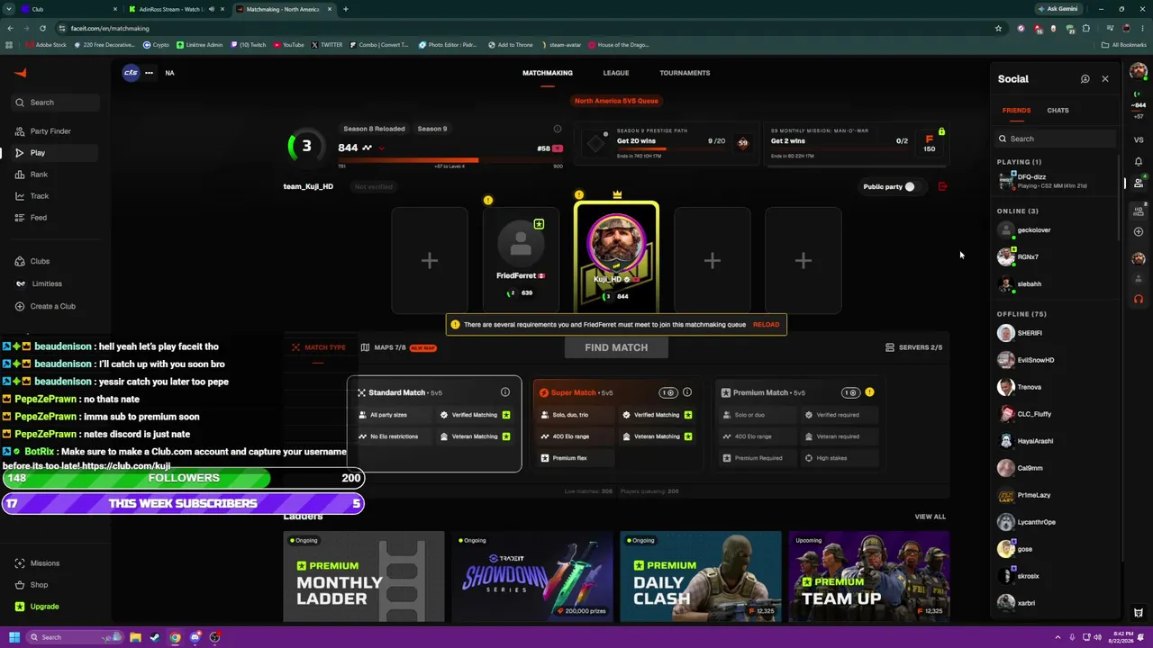Open the three-dot menu beside the game icon
Viewport: 1153px width, 648px height.
(x=149, y=73)
